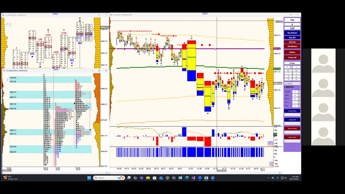Click the taskbar Search box

109,178
